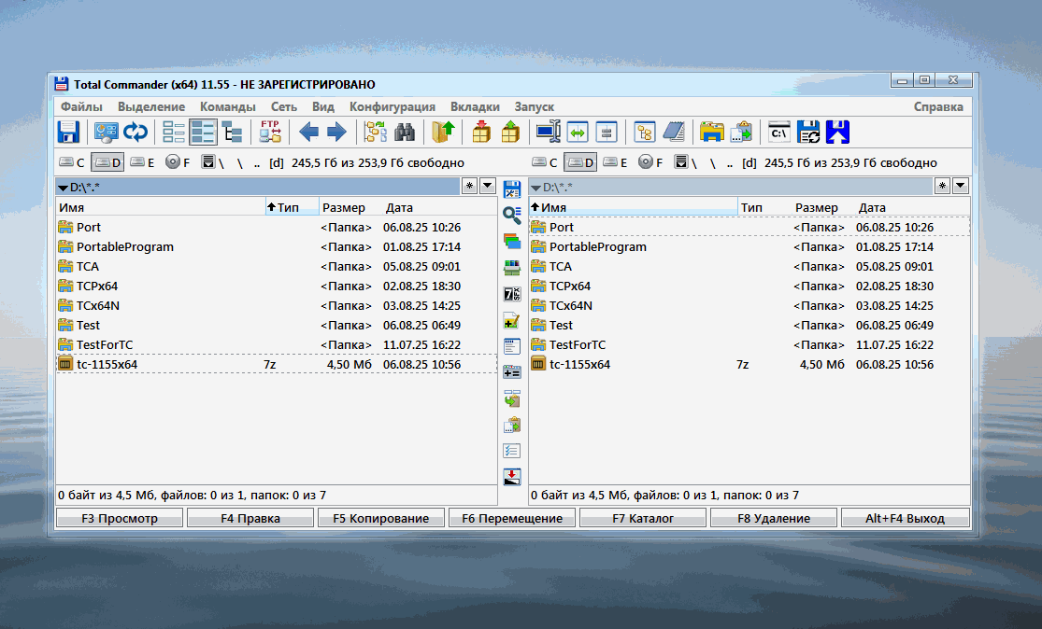This screenshot has width=1042, height=629.
Task: Select drive D in the left panel
Action: coord(107,162)
